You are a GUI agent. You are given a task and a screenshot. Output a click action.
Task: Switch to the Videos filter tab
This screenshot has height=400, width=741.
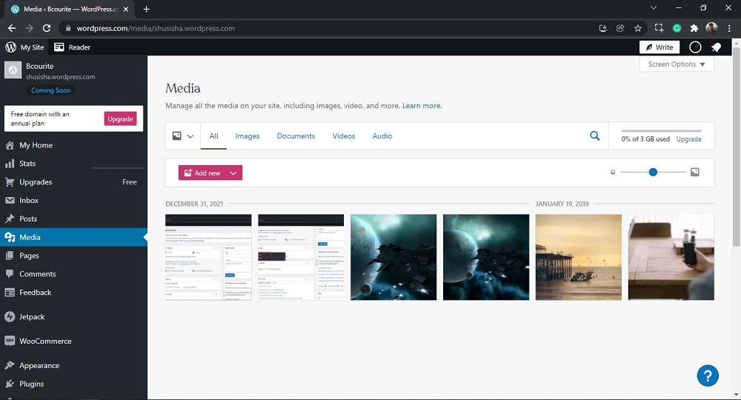(x=344, y=136)
